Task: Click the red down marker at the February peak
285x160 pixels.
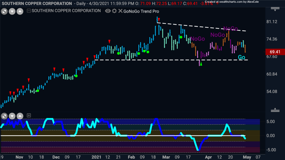Action: tap(159, 20)
